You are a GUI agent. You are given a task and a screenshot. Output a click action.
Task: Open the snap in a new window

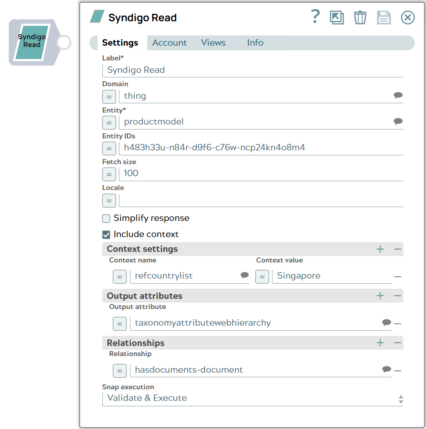(337, 17)
